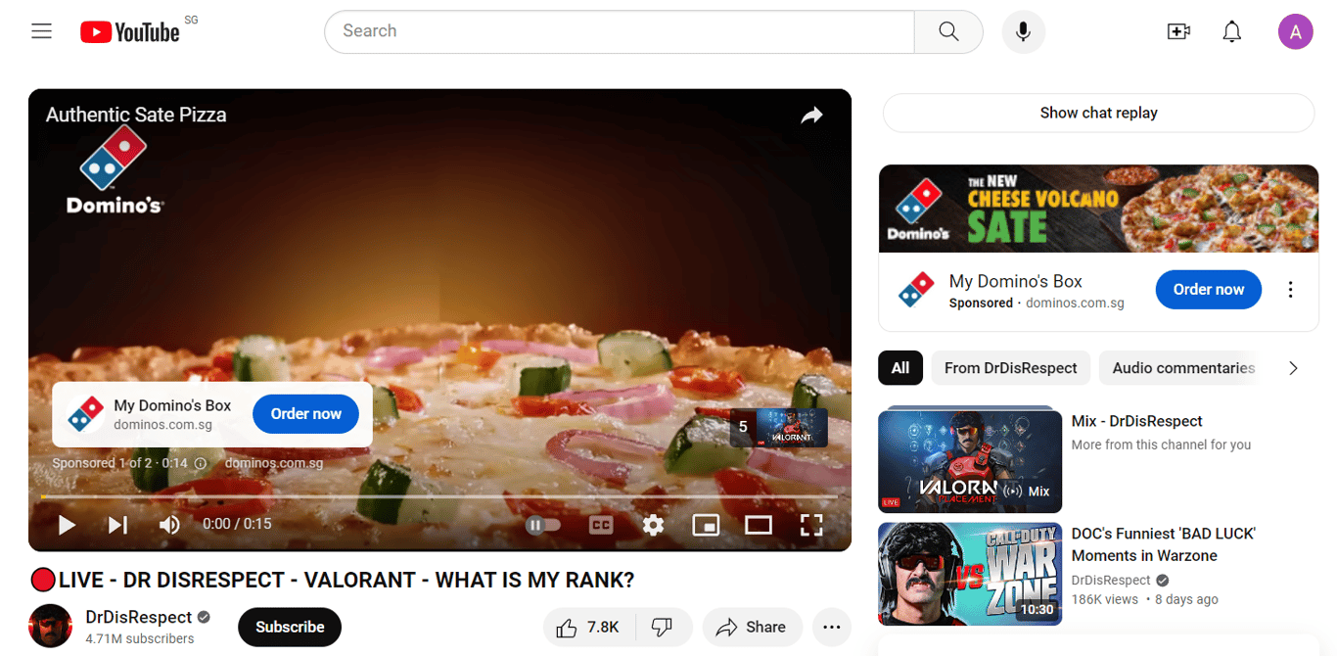
Task: Enter fullscreen mode
Action: (811, 525)
